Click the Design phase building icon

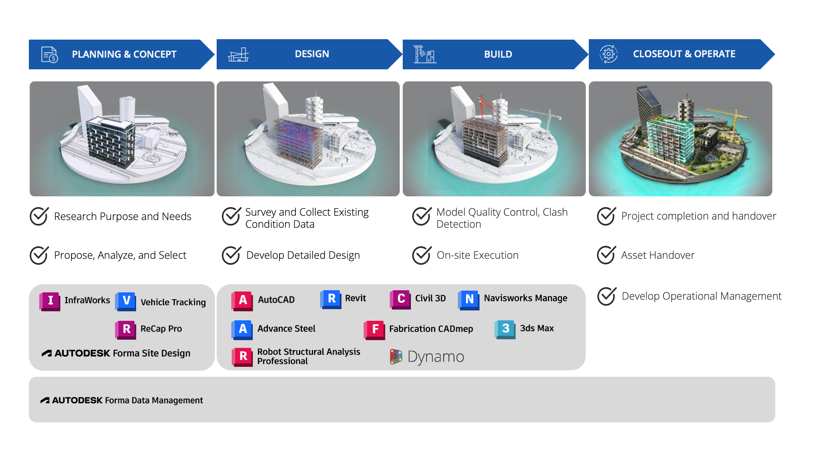239,55
